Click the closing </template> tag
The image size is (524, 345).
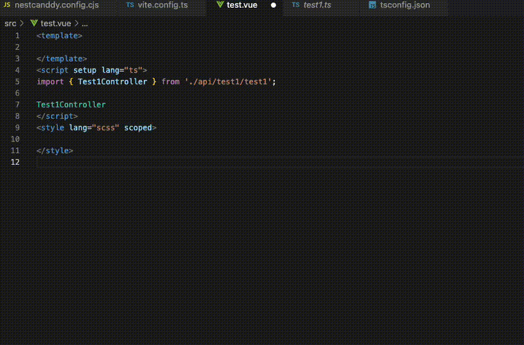click(x=62, y=59)
